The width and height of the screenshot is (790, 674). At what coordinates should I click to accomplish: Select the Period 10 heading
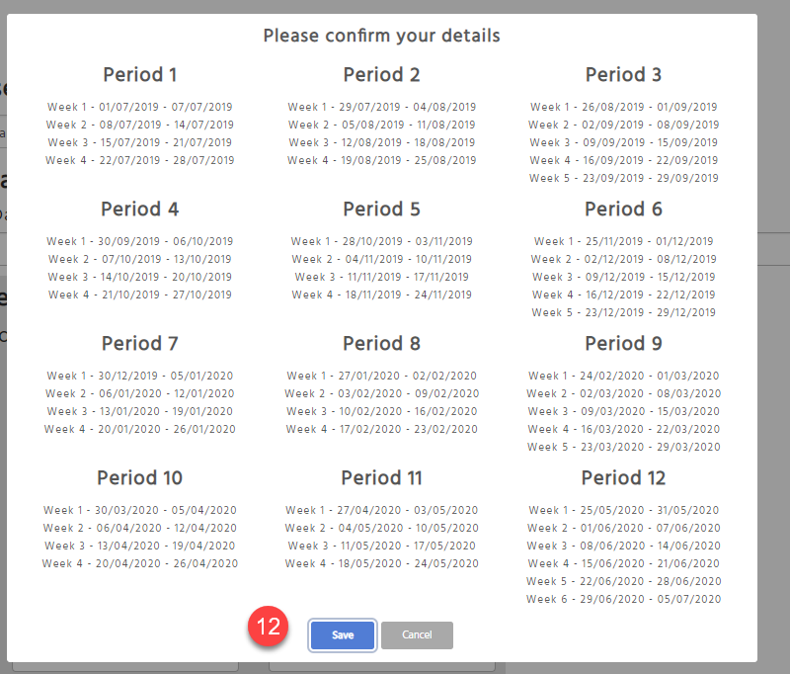140,478
